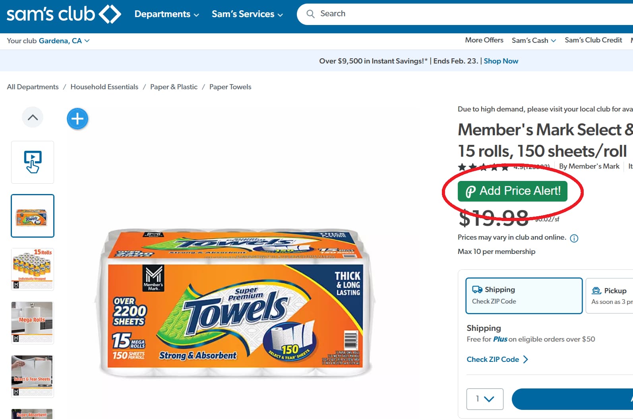Play the product video thumbnail icon
This screenshot has height=419, width=633.
pos(32,162)
